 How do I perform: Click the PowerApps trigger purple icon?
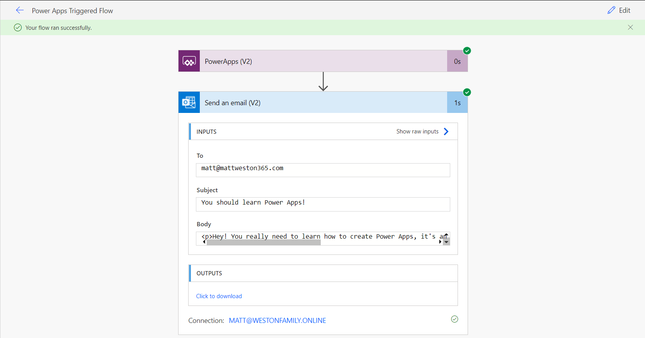click(189, 61)
